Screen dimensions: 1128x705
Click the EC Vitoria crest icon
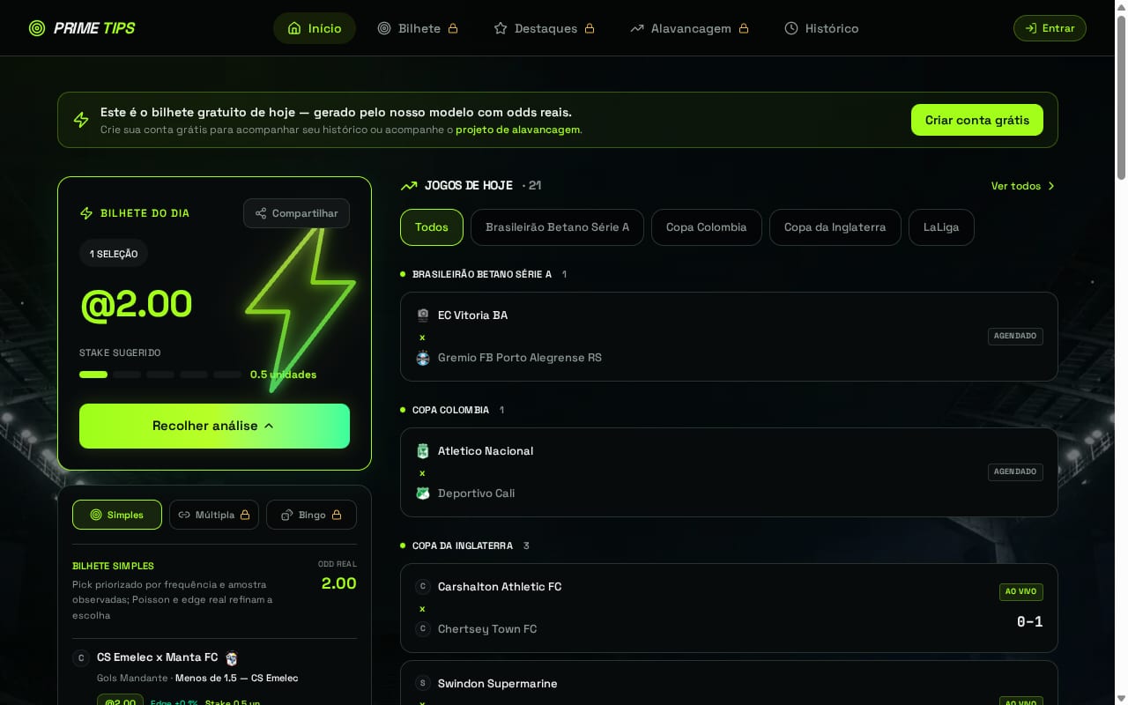coord(423,315)
